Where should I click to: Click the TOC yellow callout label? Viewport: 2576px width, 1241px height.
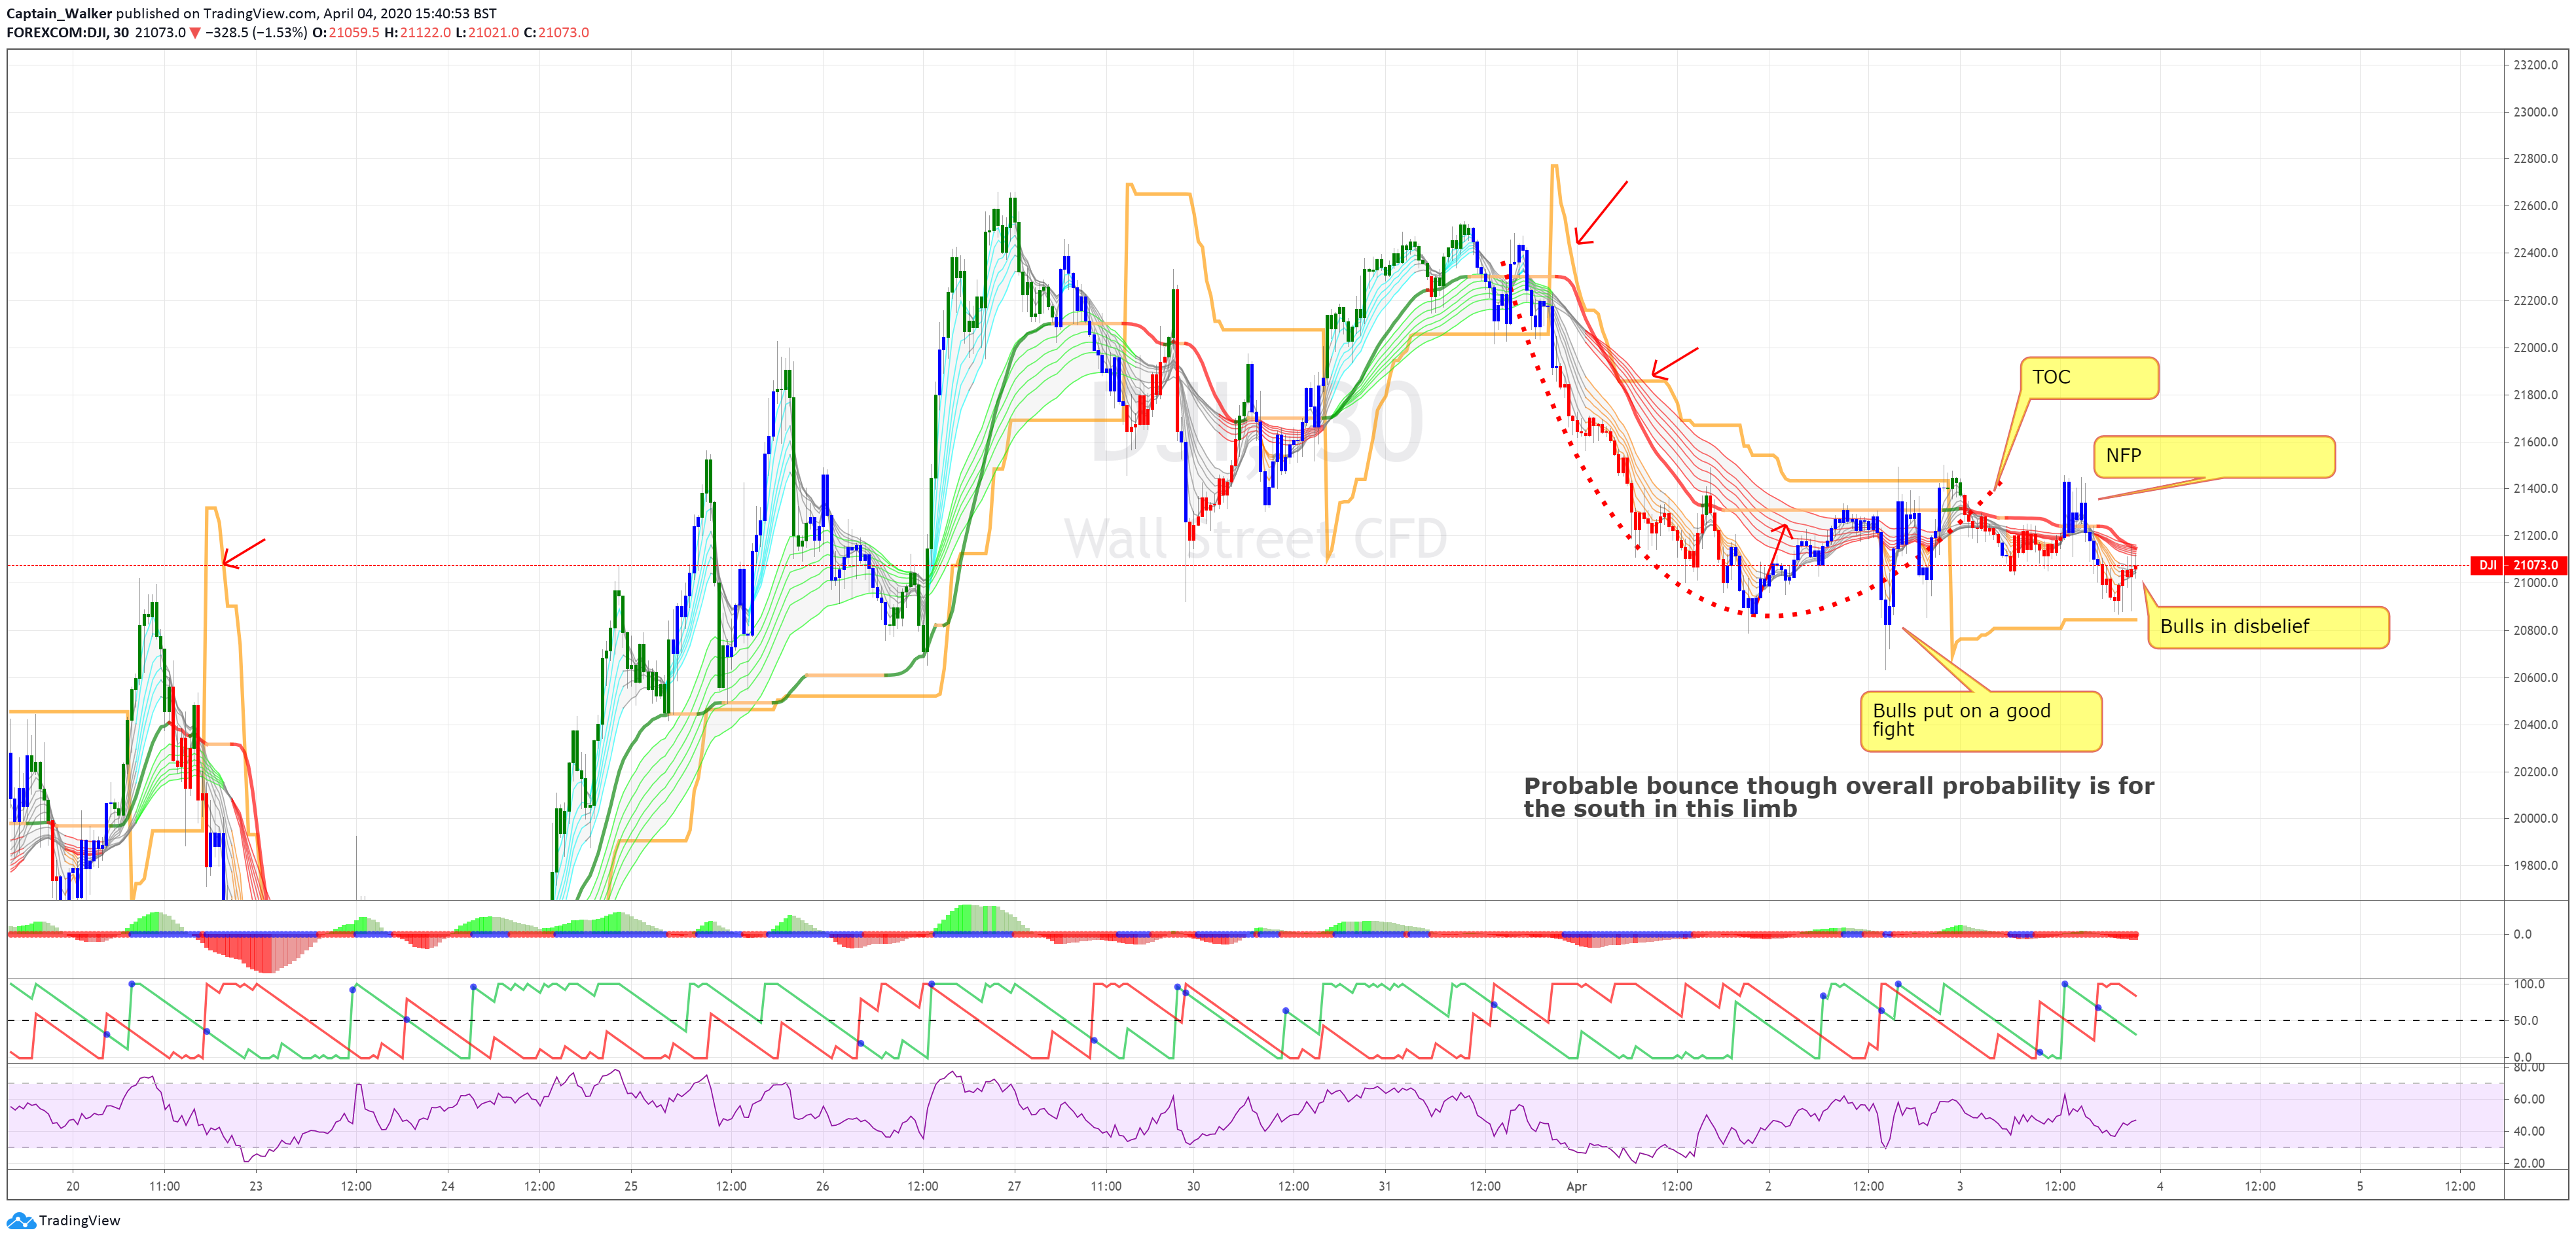[2089, 378]
